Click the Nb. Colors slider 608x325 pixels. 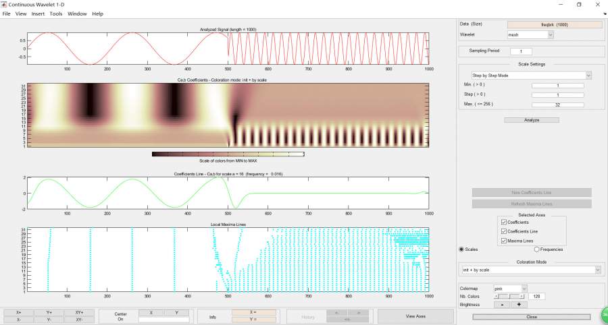coord(510,296)
